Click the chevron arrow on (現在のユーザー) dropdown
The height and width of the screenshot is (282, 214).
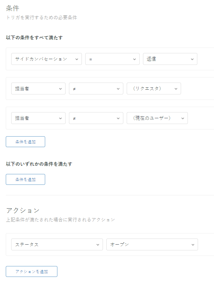(x=183, y=118)
